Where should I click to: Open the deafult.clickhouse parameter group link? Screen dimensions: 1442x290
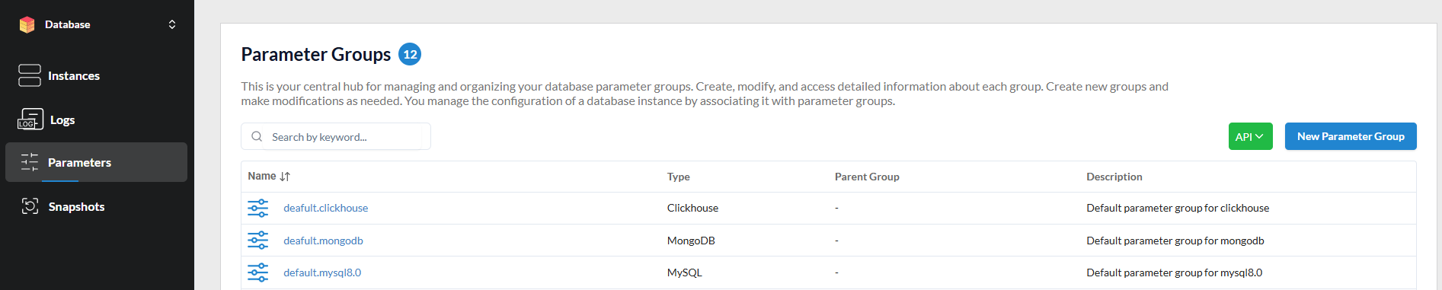point(325,208)
